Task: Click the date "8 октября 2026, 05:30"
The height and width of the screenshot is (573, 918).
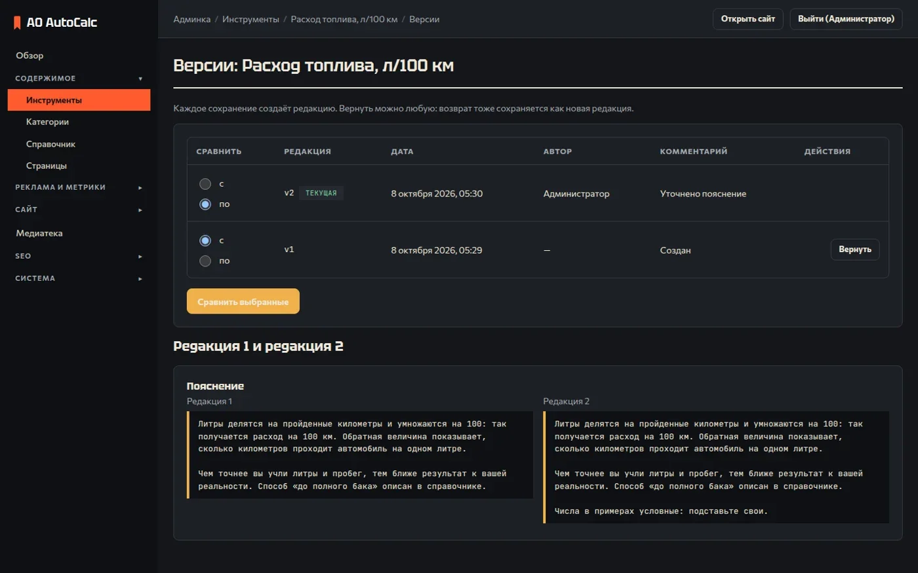Action: pos(437,194)
